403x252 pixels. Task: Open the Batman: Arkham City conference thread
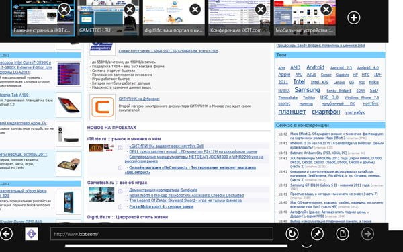click(x=318, y=153)
